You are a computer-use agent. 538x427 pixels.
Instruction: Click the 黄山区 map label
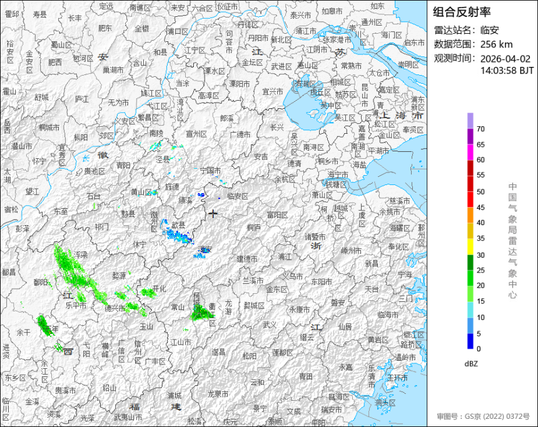click(x=141, y=192)
